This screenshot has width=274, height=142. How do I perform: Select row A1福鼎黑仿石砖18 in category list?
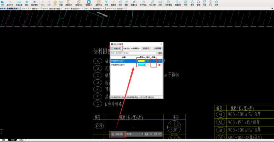(136, 65)
